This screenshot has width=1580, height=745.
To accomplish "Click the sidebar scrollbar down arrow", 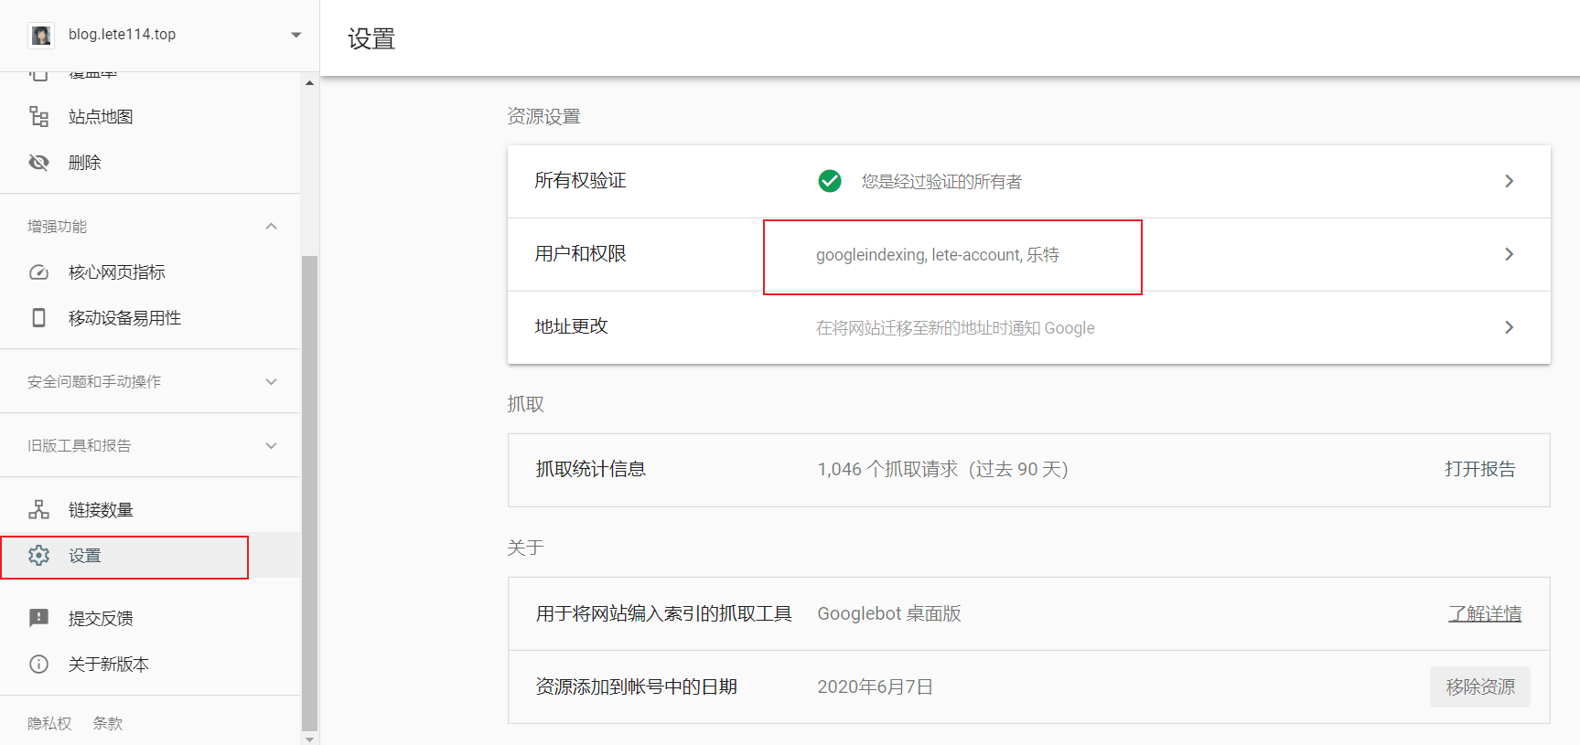I will coord(309,739).
